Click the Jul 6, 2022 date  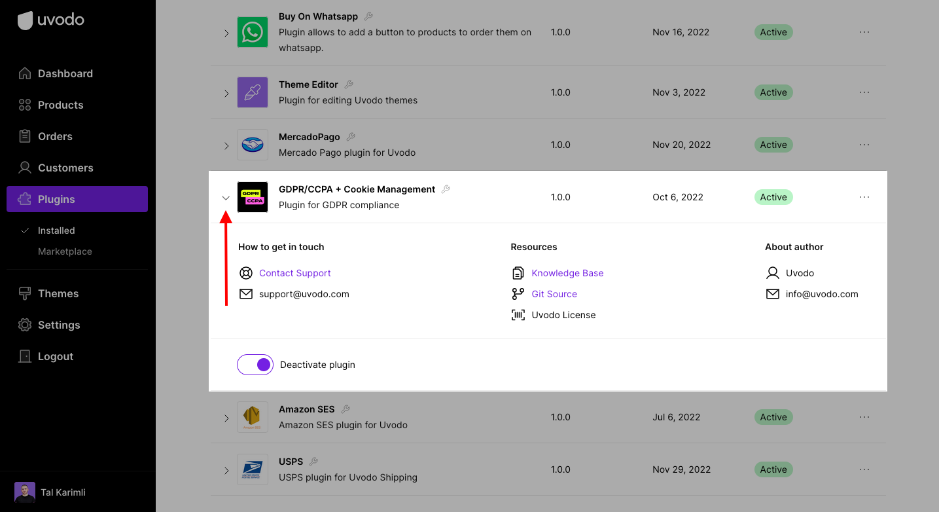(x=676, y=417)
